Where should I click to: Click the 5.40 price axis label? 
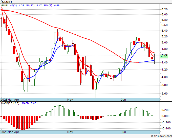165,31
